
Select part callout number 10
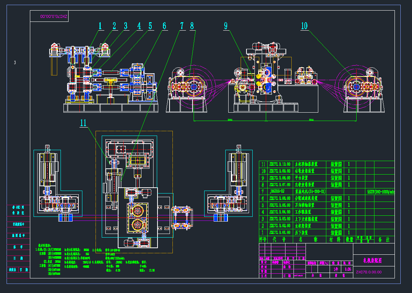(x=304, y=26)
